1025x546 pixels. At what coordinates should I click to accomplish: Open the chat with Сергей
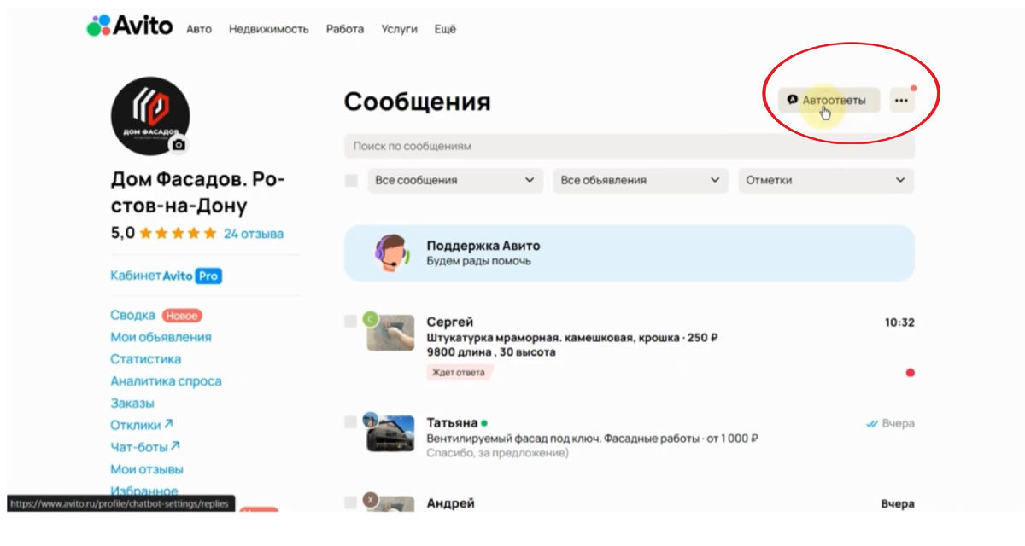coord(629,347)
